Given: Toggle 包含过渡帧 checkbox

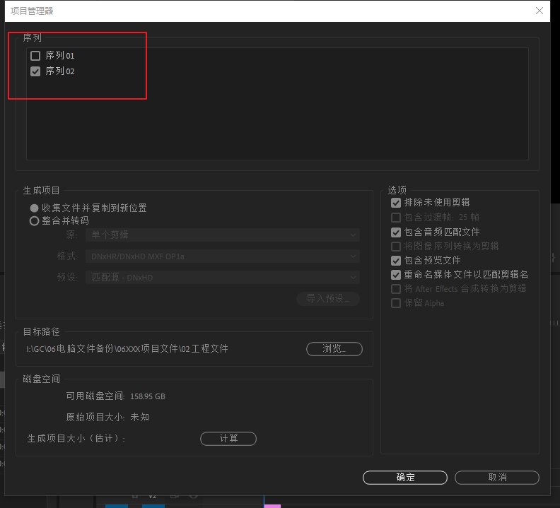Looking at the screenshot, I should point(396,218).
